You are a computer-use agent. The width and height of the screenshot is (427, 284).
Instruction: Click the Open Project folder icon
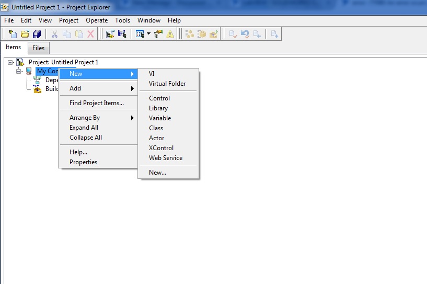pyautogui.click(x=25, y=34)
